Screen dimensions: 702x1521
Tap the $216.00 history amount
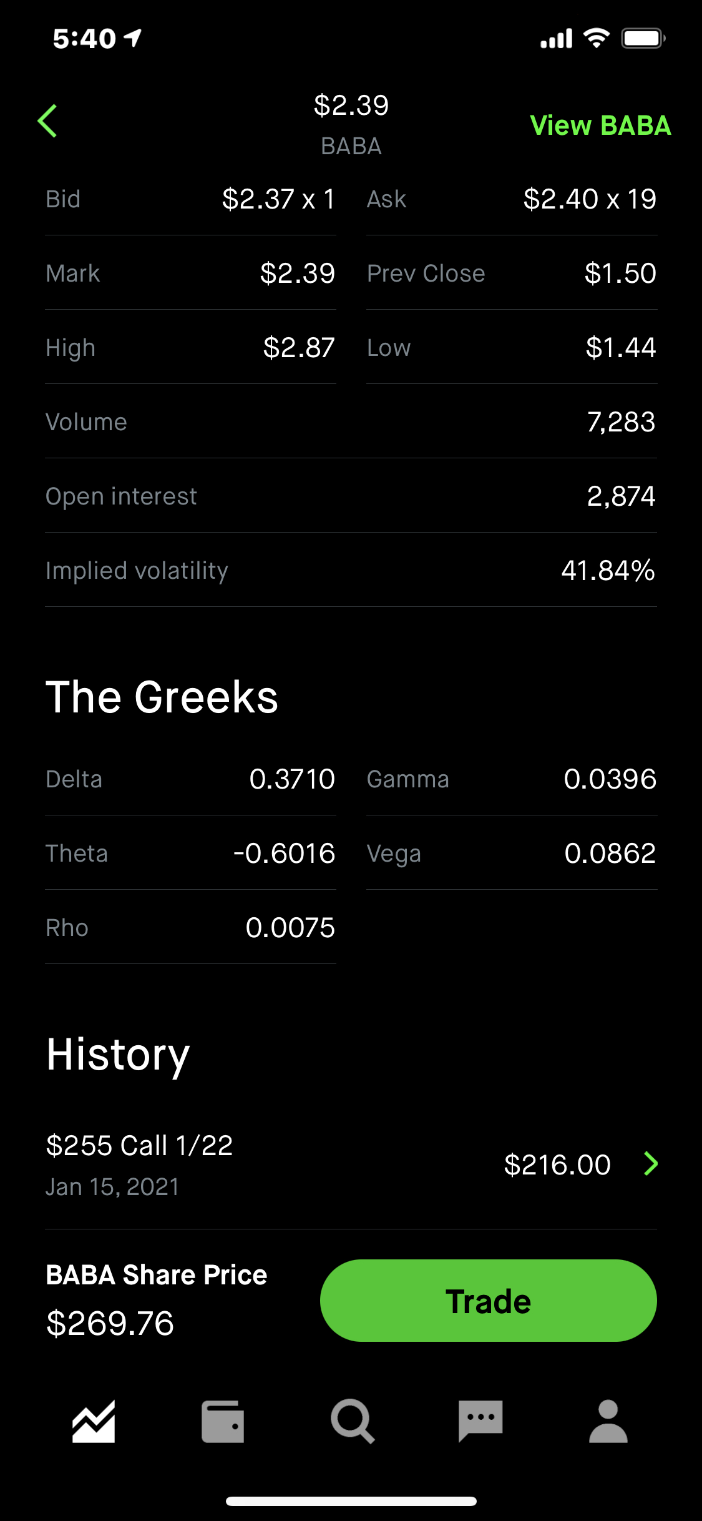557,1165
